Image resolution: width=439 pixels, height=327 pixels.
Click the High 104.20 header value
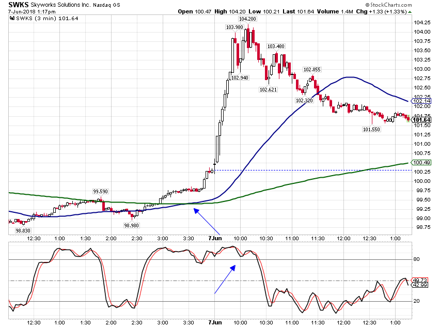pos(230,11)
